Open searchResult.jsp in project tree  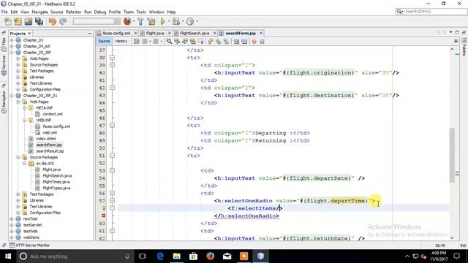[50, 151]
